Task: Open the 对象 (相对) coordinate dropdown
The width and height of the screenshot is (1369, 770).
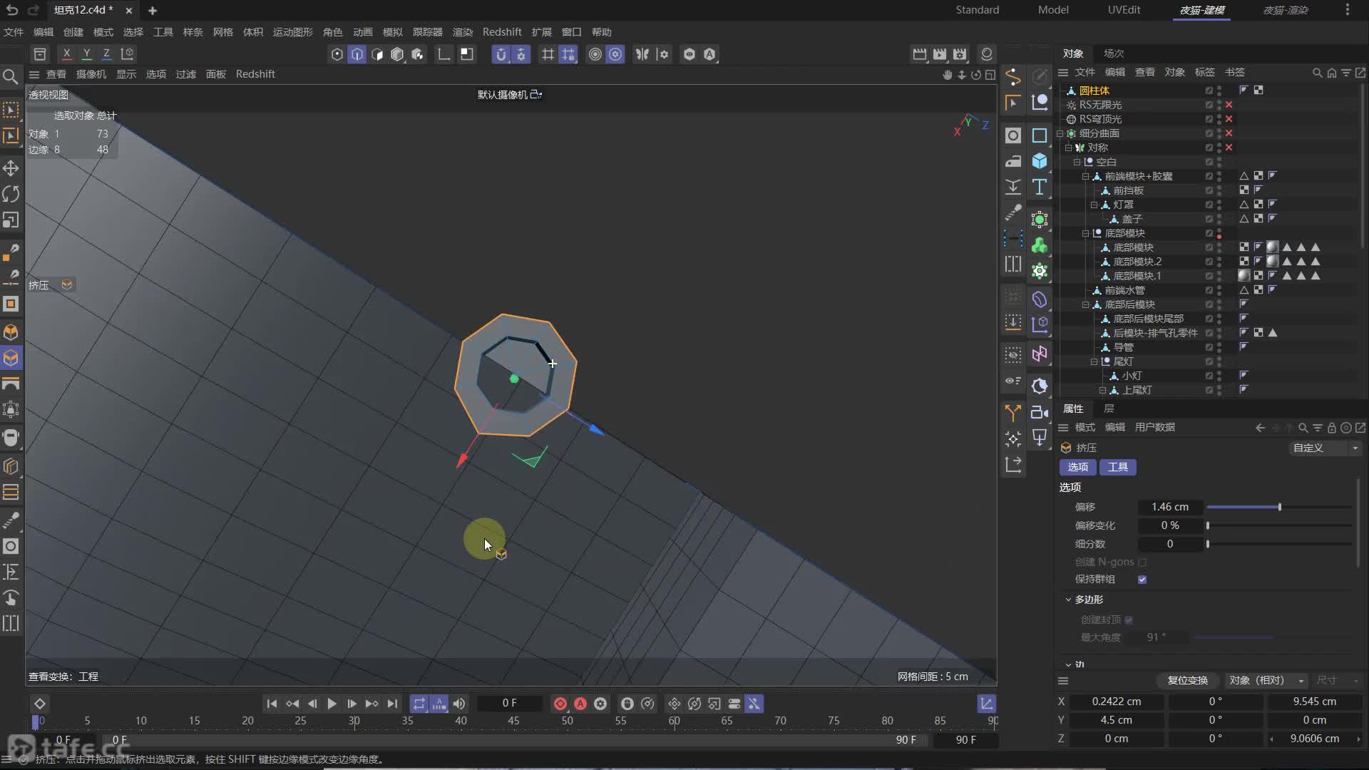Action: pos(1266,680)
